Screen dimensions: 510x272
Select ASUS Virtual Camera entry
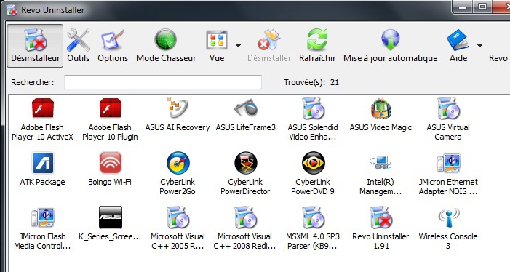(x=448, y=119)
